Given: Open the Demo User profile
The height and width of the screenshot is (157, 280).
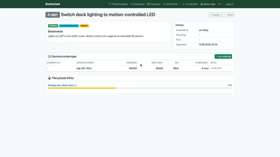Looking at the screenshot, I should [x=208, y=4].
